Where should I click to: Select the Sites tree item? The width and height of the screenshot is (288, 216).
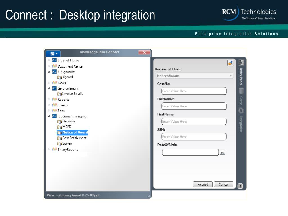tap(61, 111)
